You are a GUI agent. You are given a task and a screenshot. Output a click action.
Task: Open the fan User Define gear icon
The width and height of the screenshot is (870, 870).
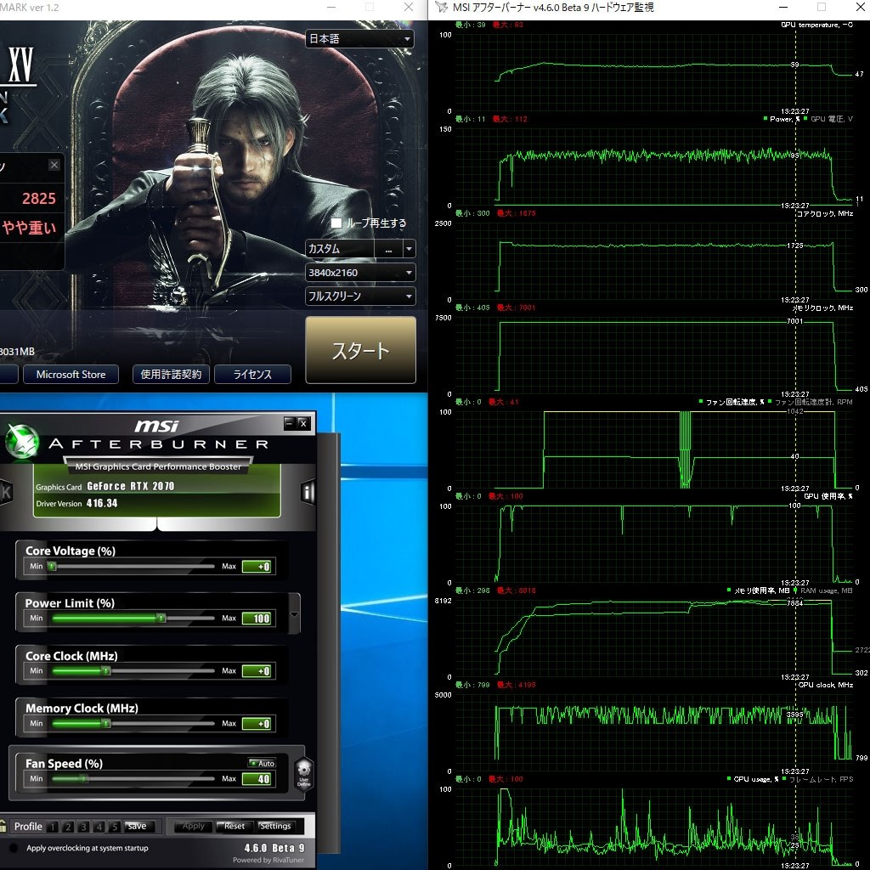click(304, 773)
